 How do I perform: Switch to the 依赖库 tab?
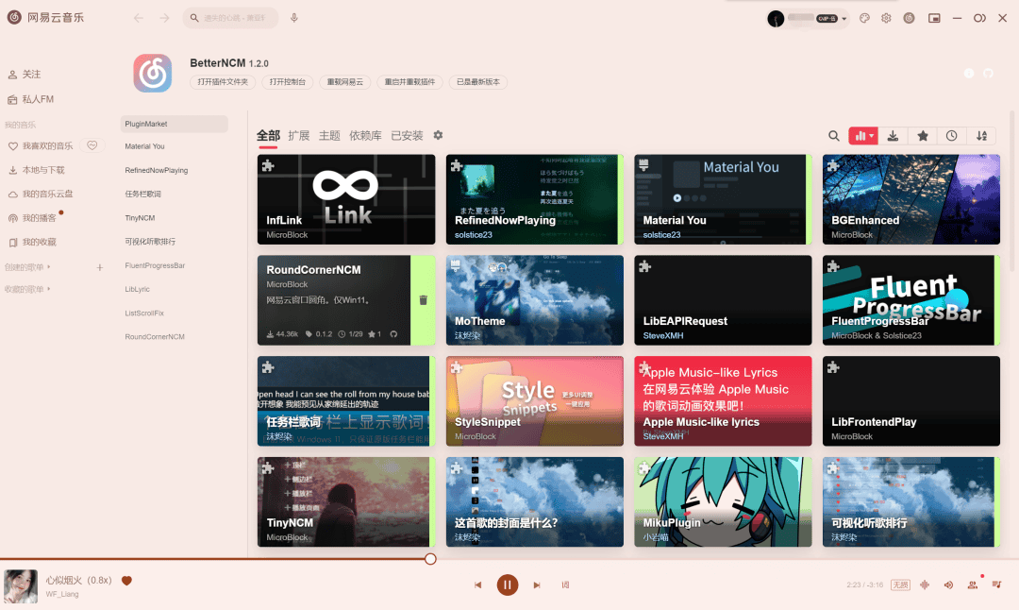pos(365,135)
